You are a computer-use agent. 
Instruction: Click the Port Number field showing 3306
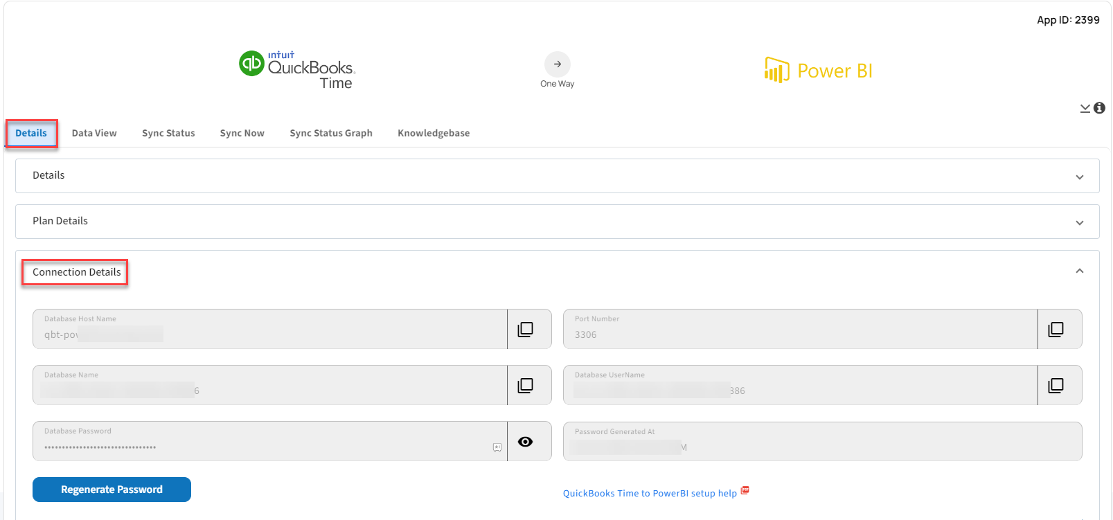click(x=801, y=329)
